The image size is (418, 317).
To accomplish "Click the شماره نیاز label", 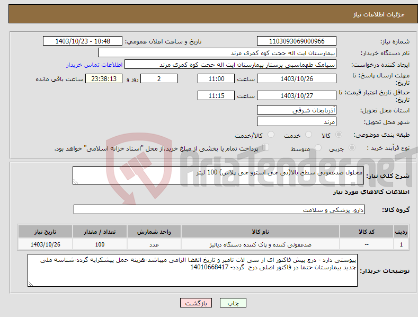I will coord(395,42).
